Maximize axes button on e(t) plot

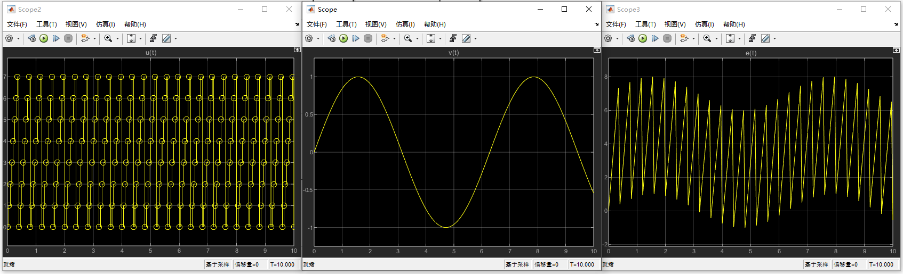(896, 50)
